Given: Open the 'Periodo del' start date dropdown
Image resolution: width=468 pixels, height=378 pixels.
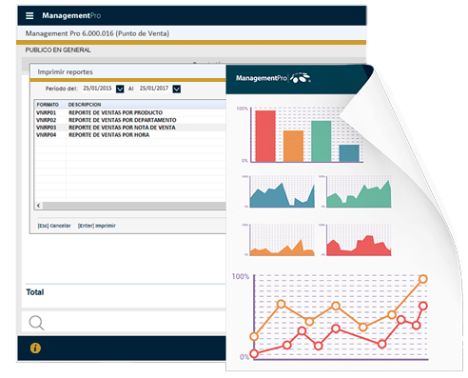Looking at the screenshot, I should point(120,89).
